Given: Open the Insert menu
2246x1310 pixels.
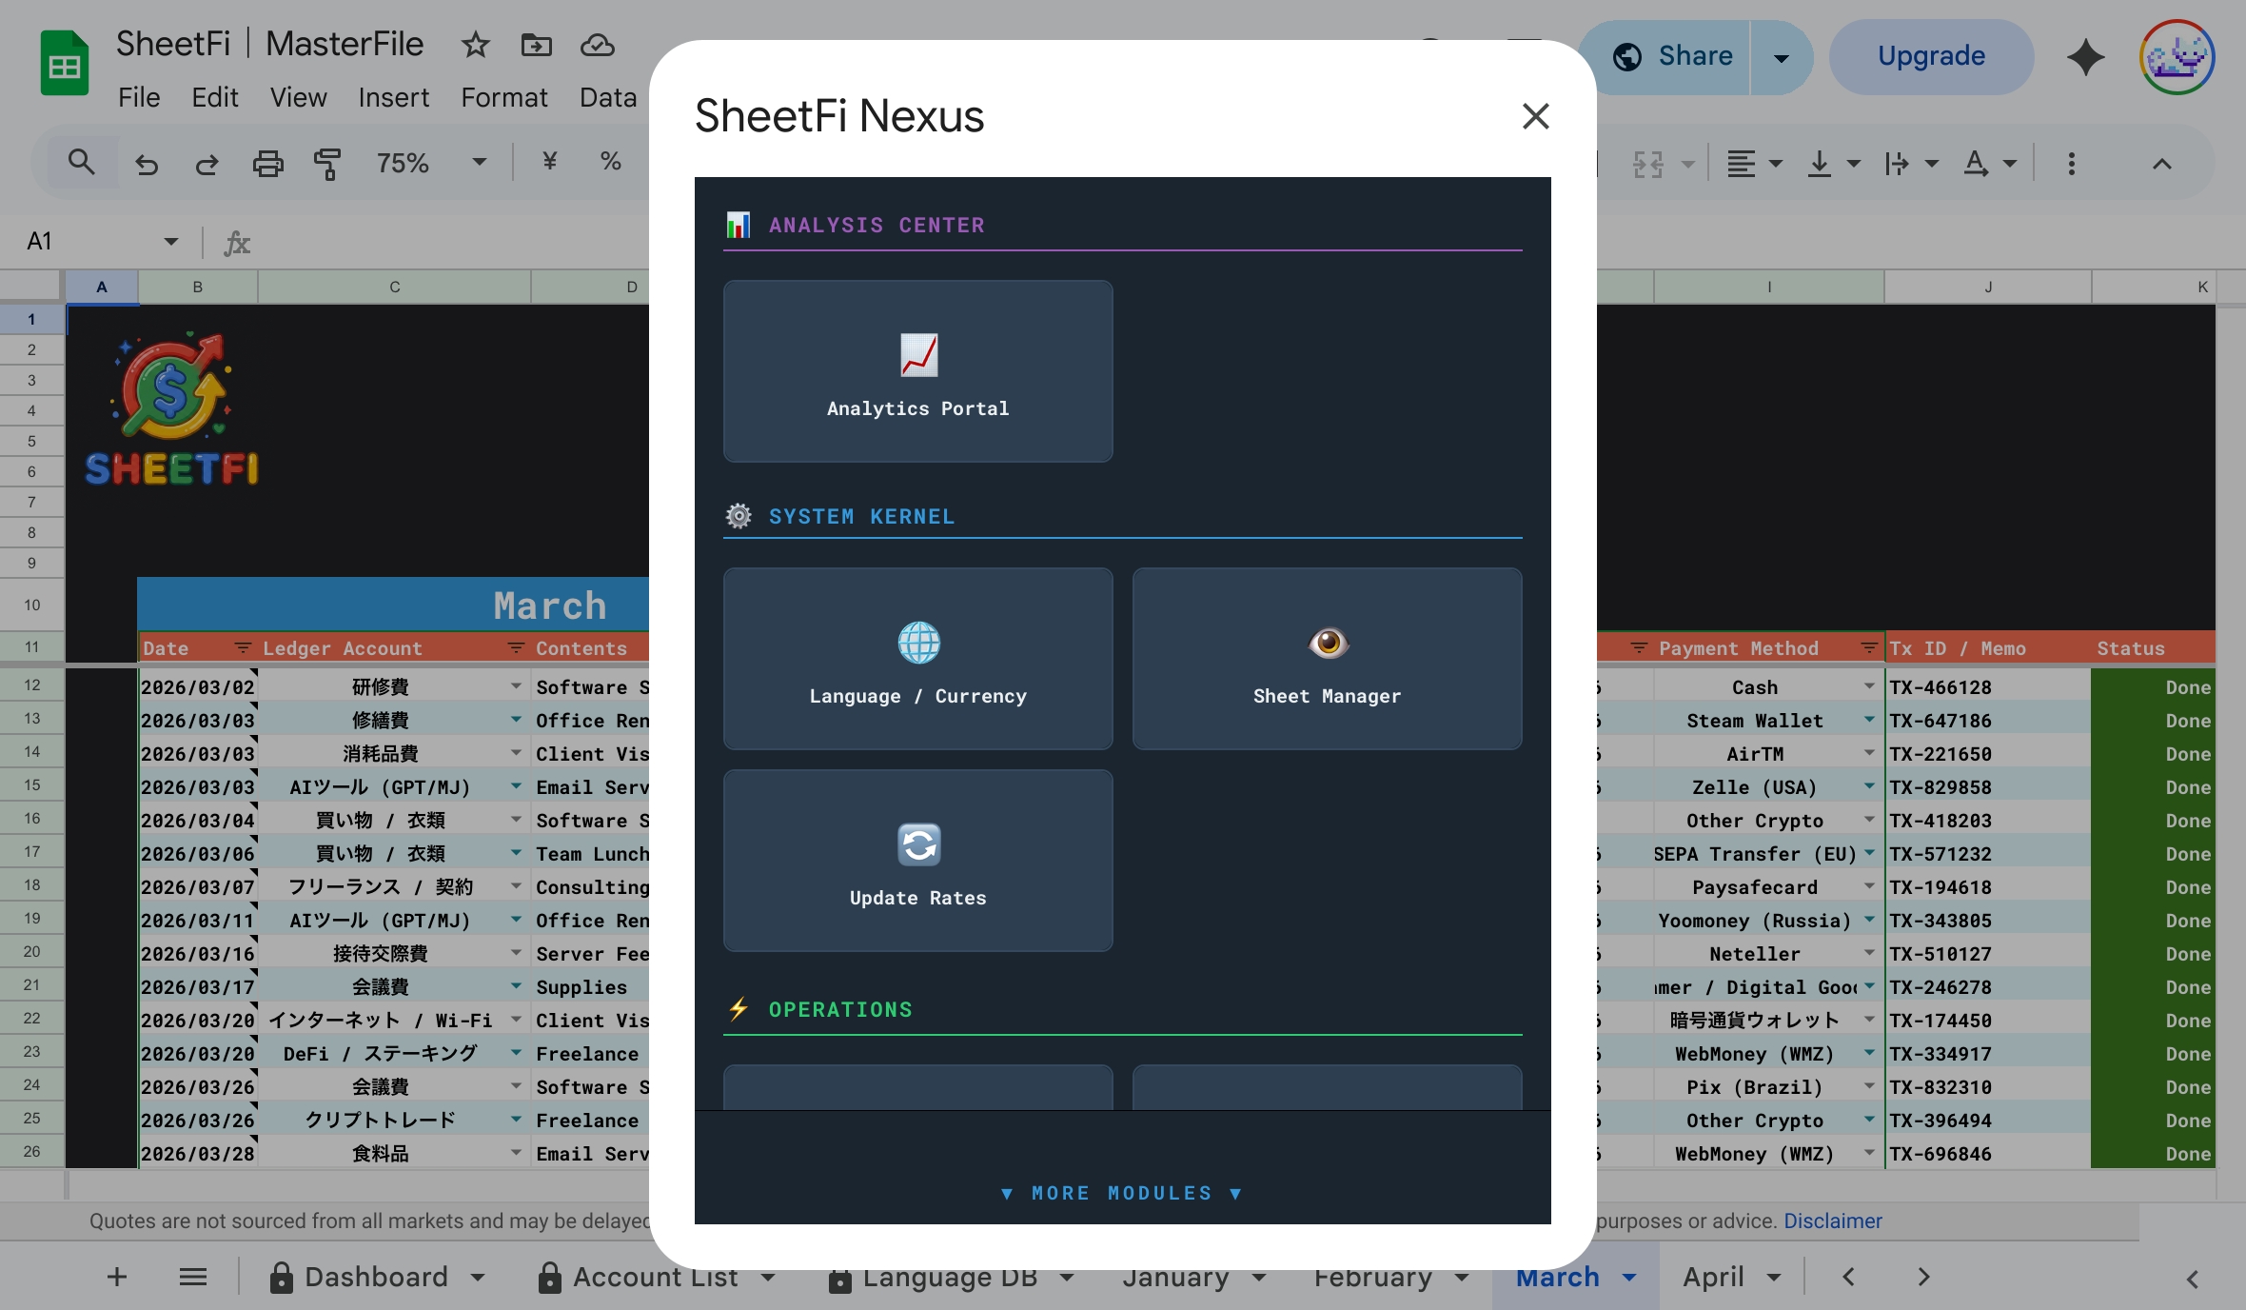Looking at the screenshot, I should pyautogui.click(x=393, y=97).
